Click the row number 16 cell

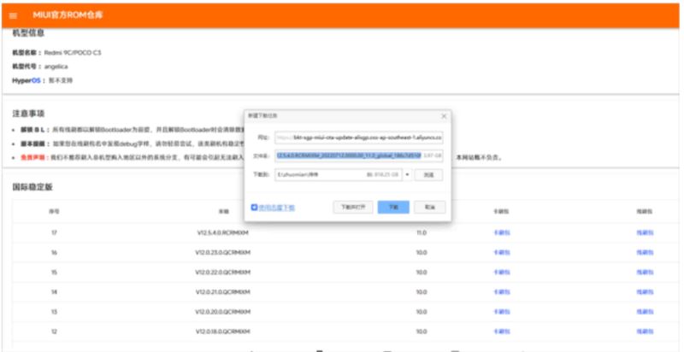coord(54,253)
